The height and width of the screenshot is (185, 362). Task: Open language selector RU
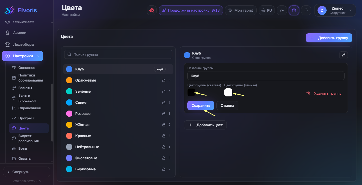point(267,10)
